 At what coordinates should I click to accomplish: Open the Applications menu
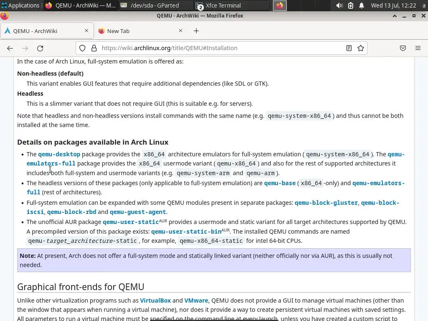click(x=21, y=5)
